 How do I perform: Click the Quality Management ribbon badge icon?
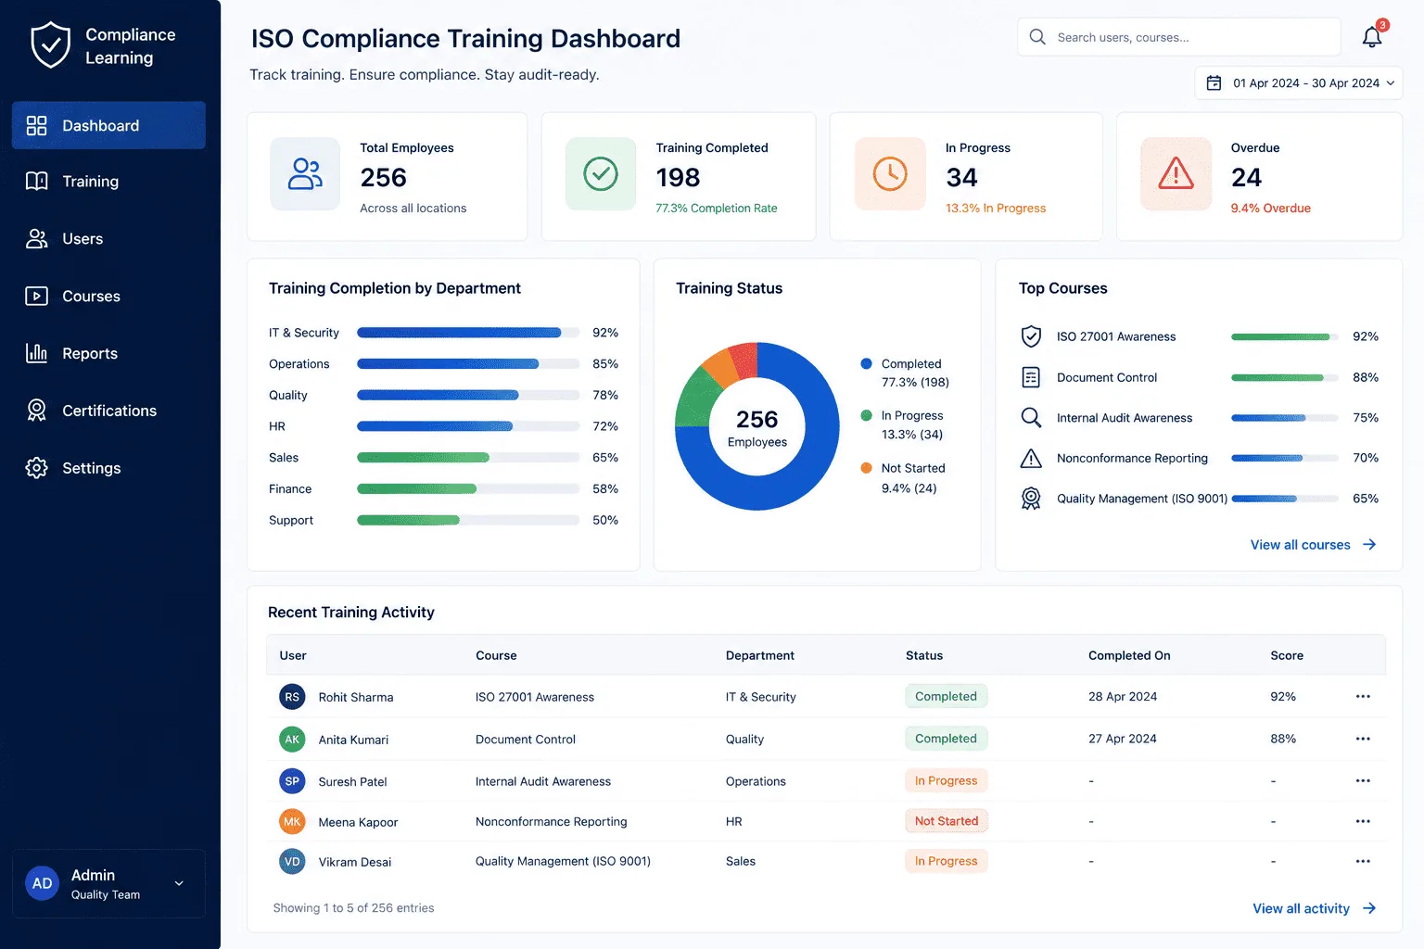(x=1031, y=499)
